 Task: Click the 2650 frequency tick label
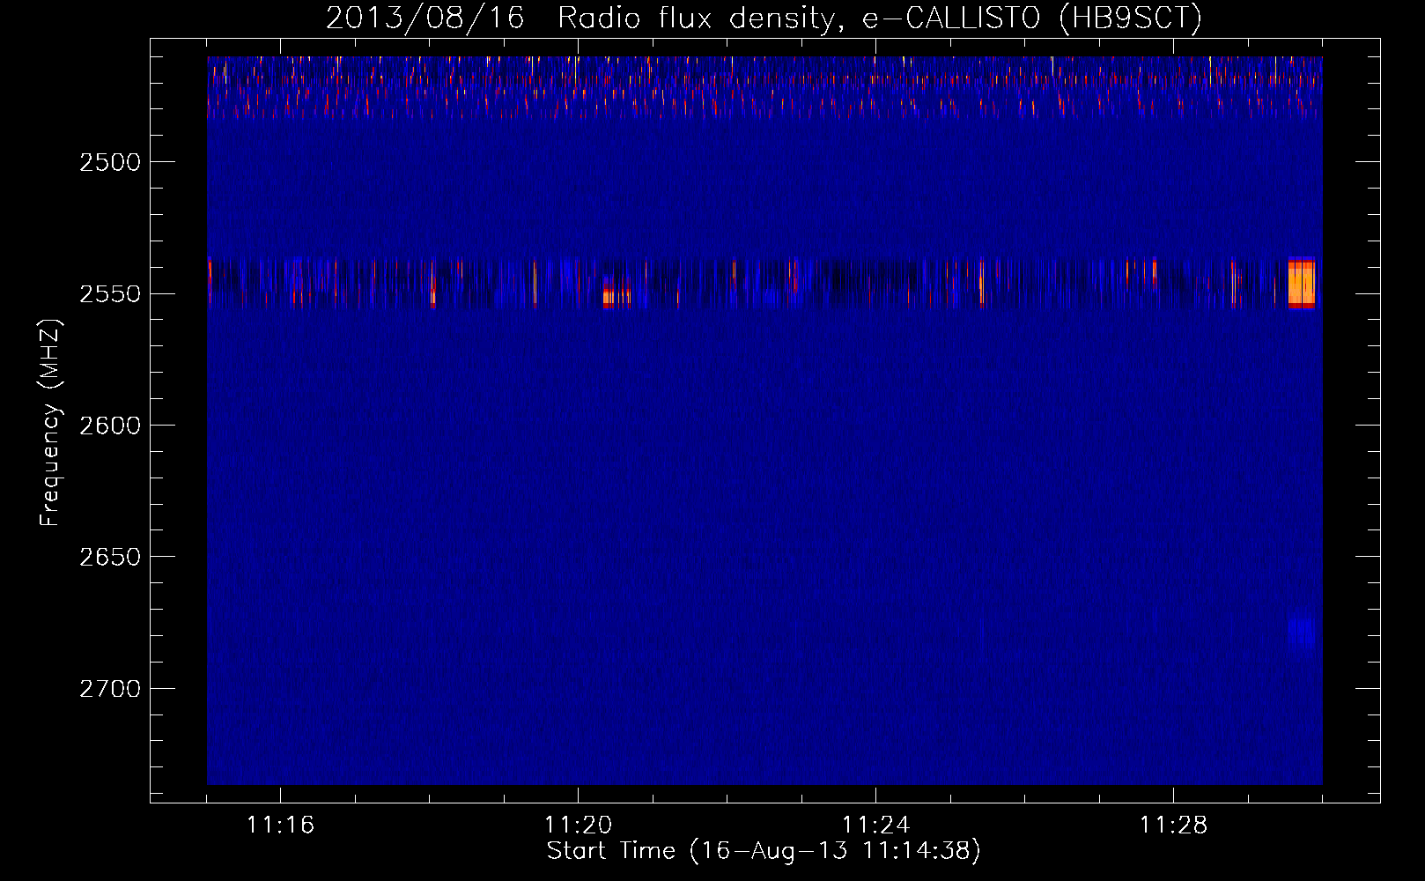pos(110,557)
